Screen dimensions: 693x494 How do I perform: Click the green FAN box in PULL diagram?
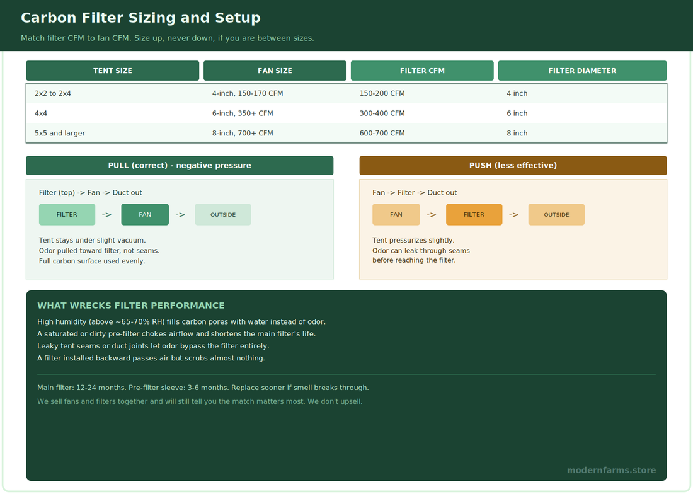click(x=145, y=214)
